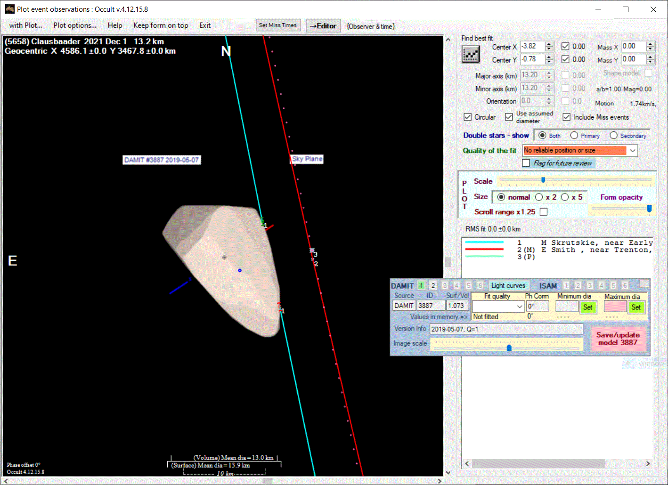Open Quality of the fit dropdown

pos(633,150)
